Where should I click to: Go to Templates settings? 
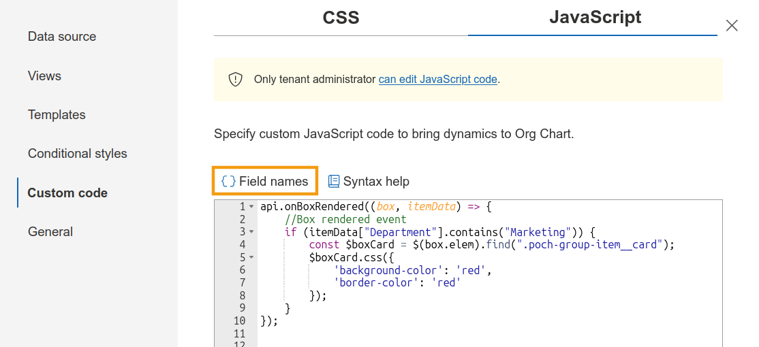click(57, 115)
